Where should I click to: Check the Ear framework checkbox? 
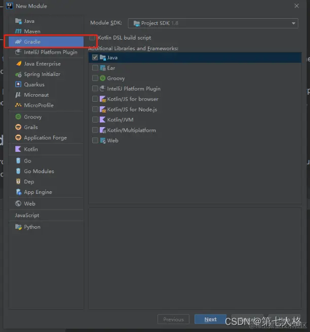(x=95, y=68)
